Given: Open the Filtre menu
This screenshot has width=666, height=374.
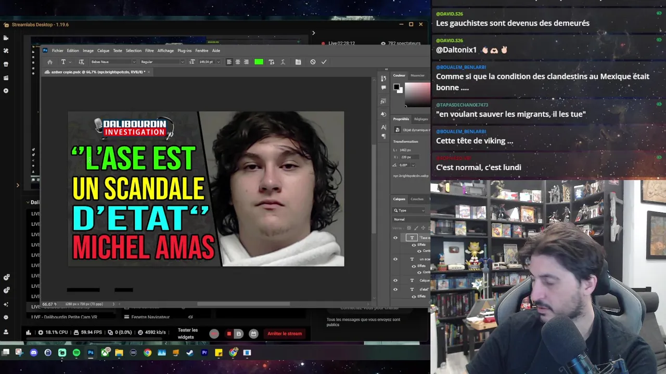Looking at the screenshot, I should coord(149,50).
